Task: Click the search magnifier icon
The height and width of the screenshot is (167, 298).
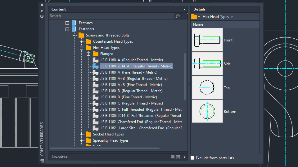Action: pos(178,16)
